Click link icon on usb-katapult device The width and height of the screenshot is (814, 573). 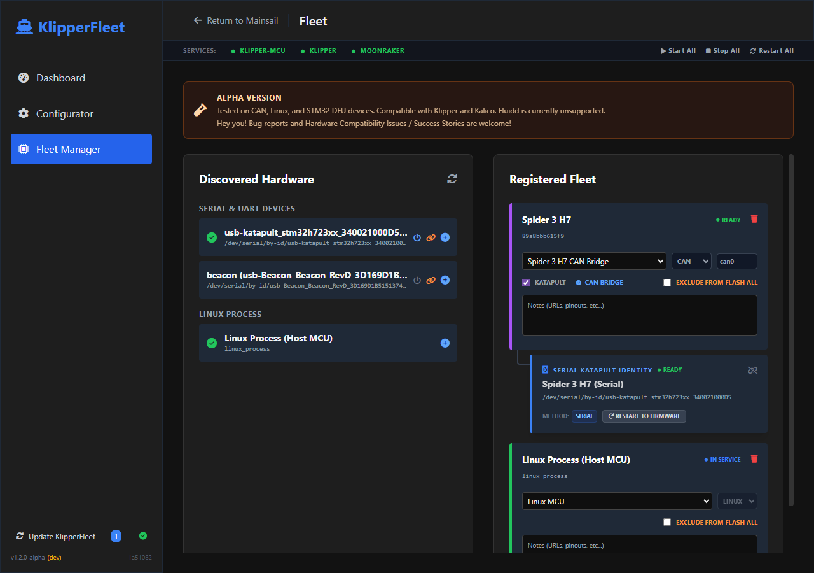coord(431,237)
